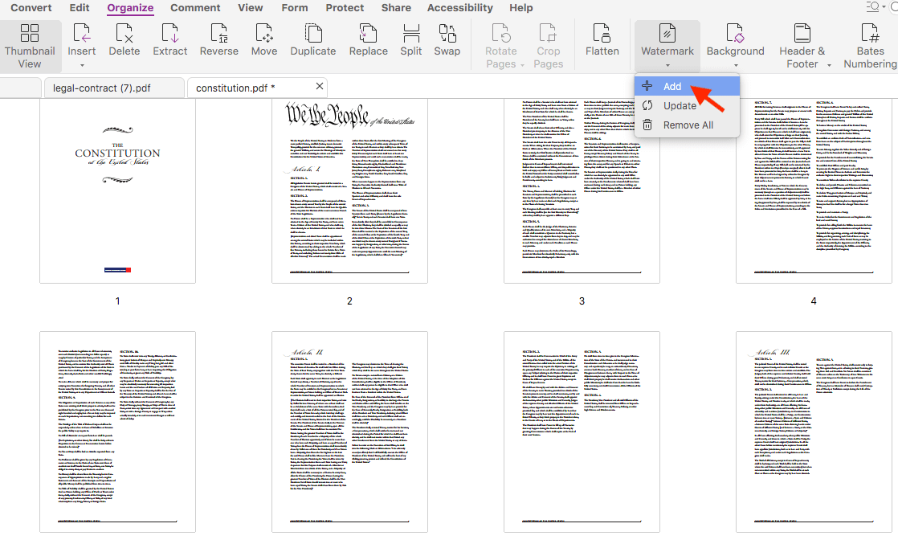
Task: Choose Remove All from the Watermark menu
Action: coord(688,125)
